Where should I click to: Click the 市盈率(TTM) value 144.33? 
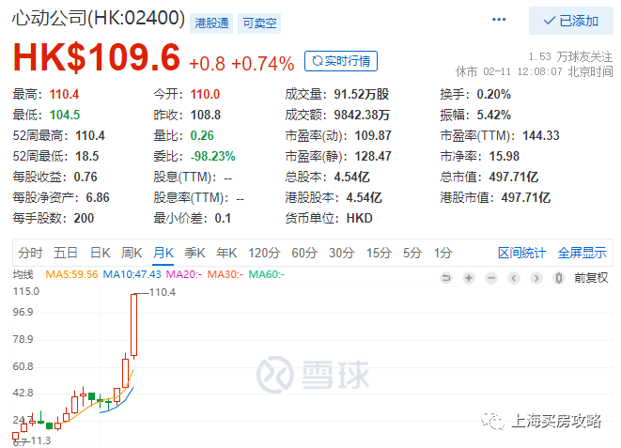point(541,136)
